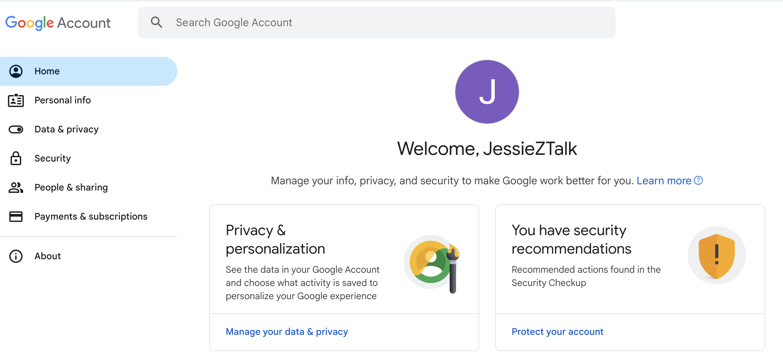This screenshot has height=354, width=783.
Task: Click the People & sharing icon
Action: (16, 188)
